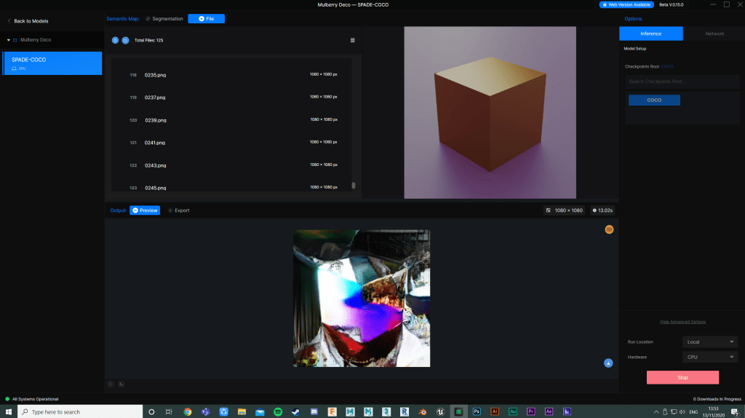Open the Run Location dropdown
The height and width of the screenshot is (418, 745).
711,342
